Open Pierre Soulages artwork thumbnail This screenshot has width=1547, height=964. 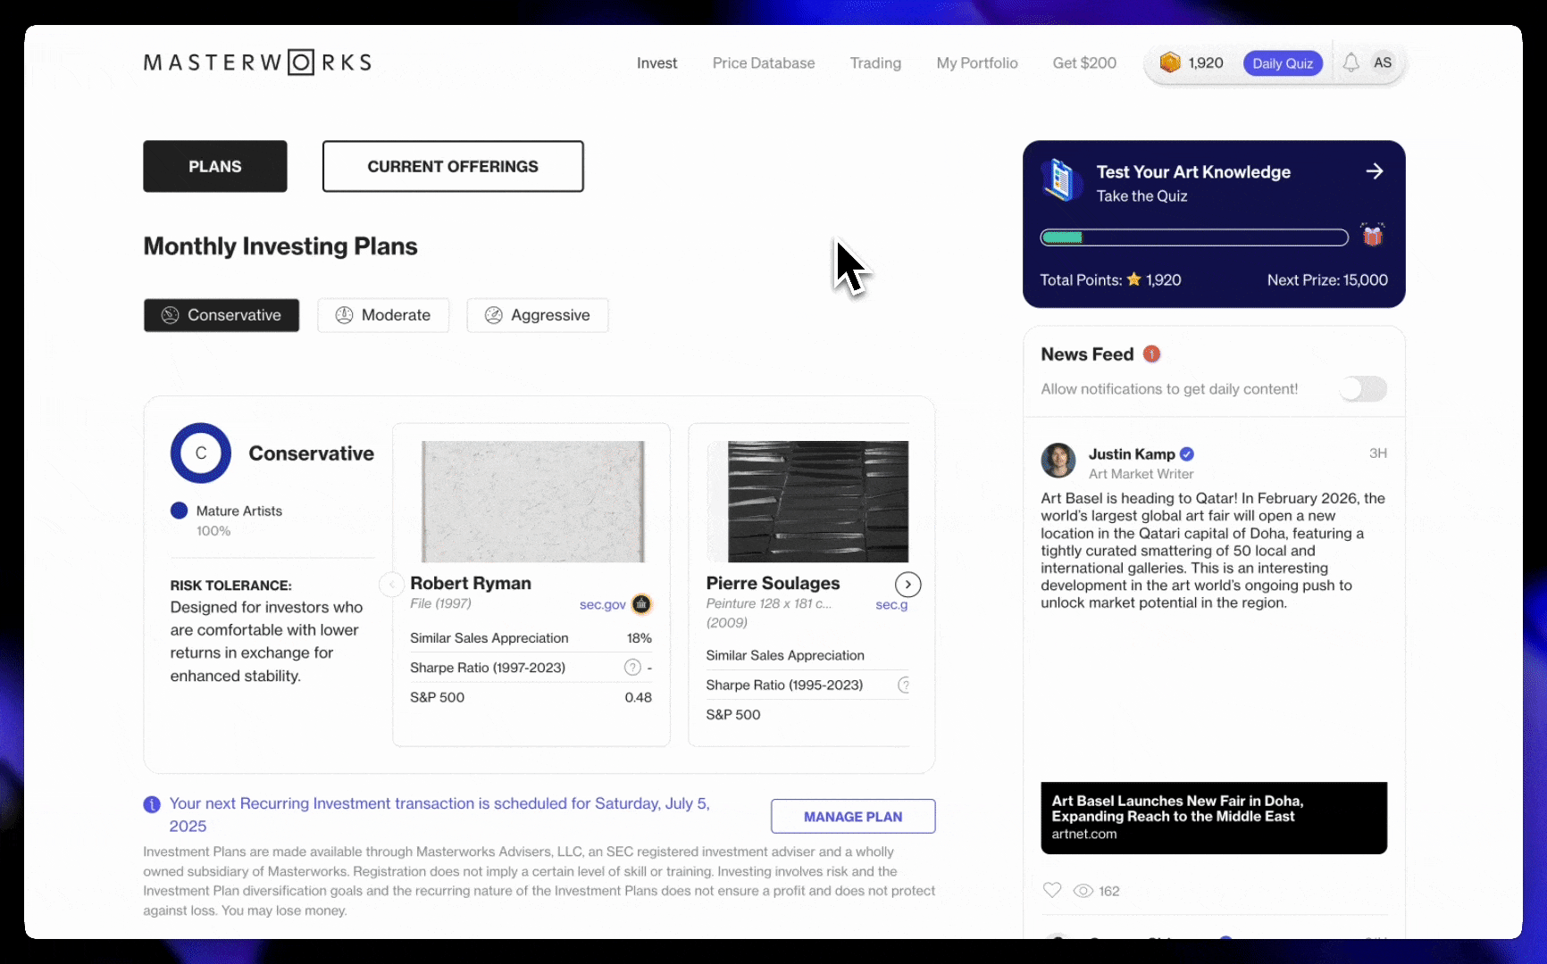pos(817,502)
